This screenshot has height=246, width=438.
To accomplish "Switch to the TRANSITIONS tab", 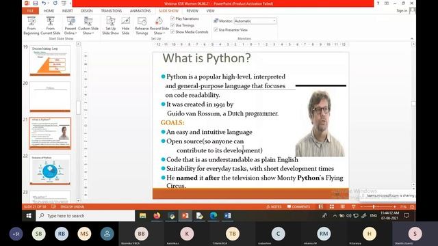I will point(111,11).
